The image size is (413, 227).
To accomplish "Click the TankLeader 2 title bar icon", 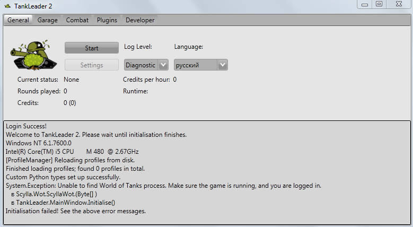I will [x=7, y=6].
